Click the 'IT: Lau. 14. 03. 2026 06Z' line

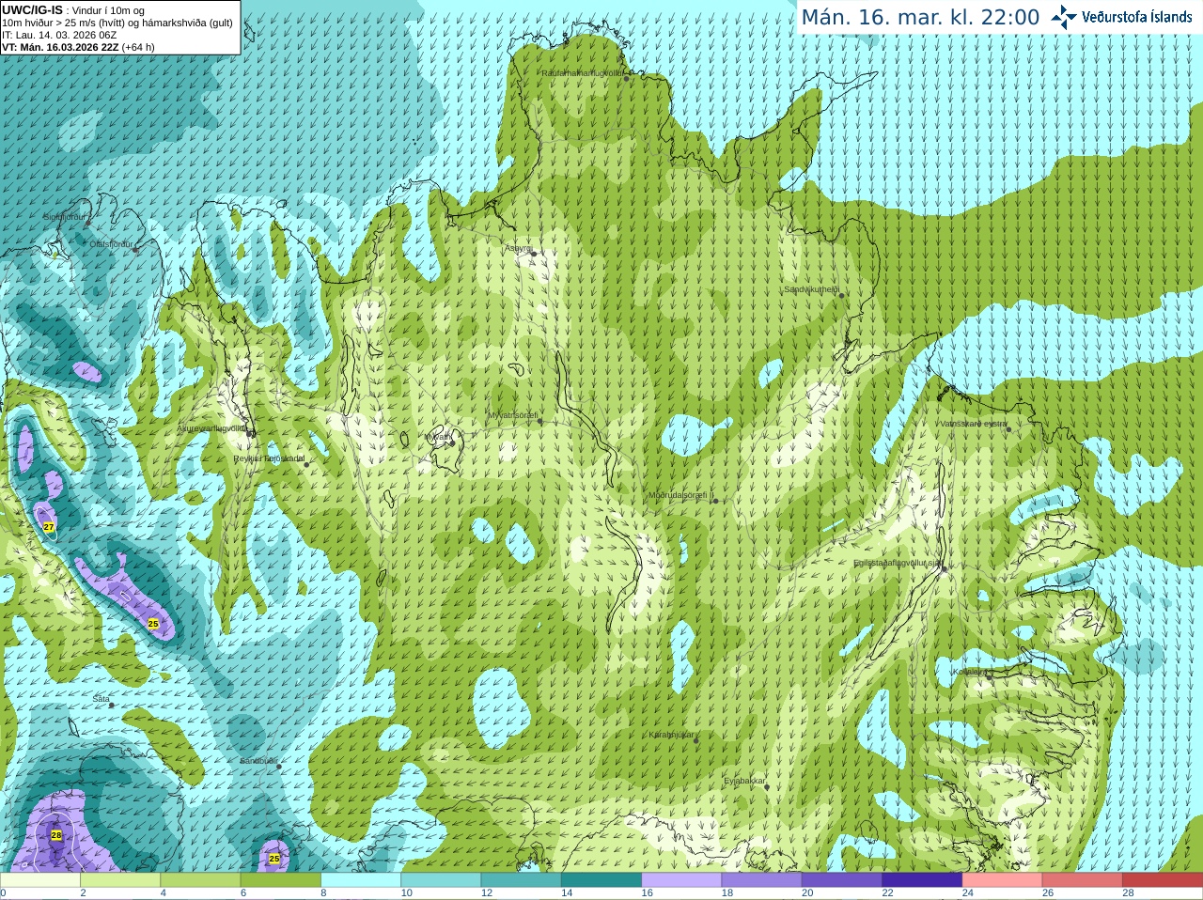(59, 35)
